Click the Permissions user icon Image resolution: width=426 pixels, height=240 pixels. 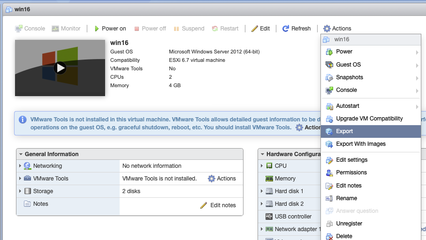[x=329, y=172]
